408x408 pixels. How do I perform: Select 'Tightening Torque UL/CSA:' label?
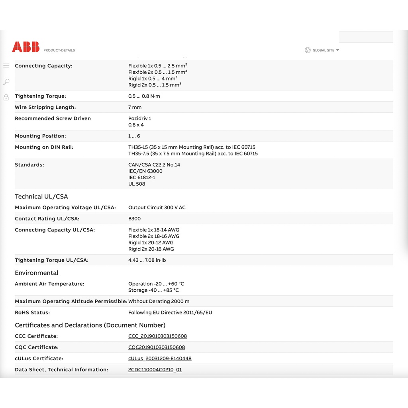tap(51, 260)
